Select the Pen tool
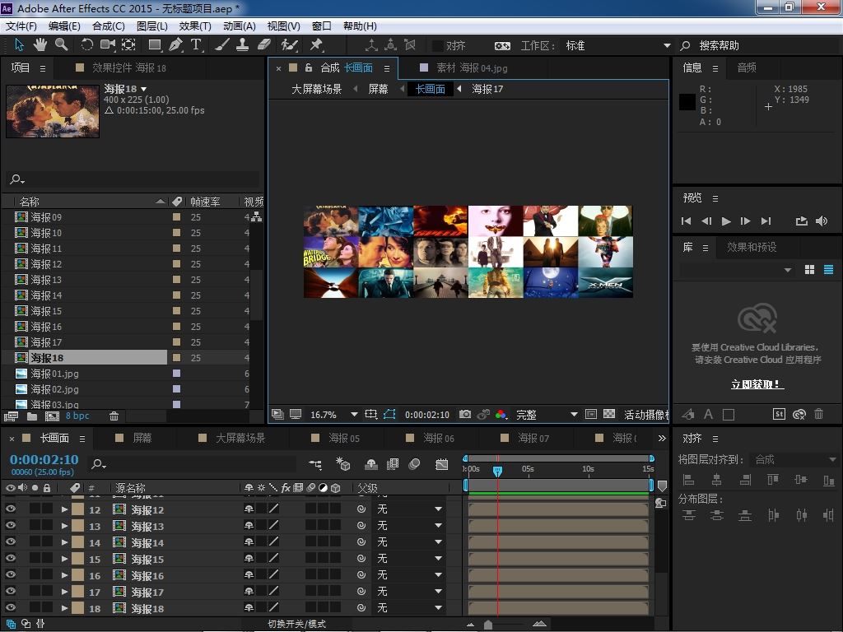843x632 pixels. [x=175, y=45]
